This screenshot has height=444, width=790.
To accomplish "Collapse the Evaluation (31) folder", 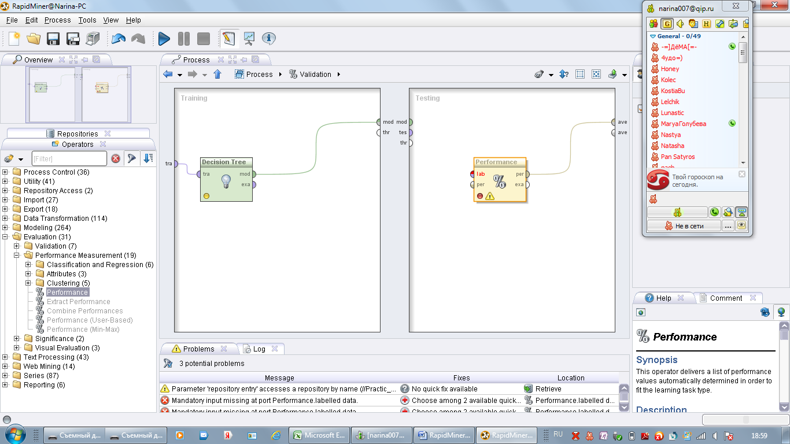I will [x=5, y=237].
